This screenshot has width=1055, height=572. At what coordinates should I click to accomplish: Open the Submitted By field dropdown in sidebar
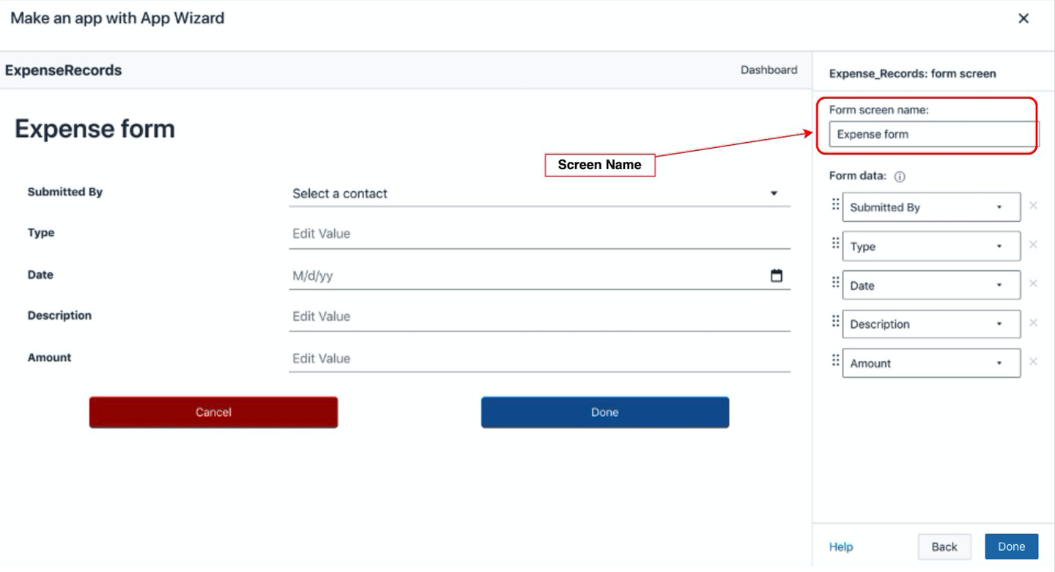tap(932, 207)
